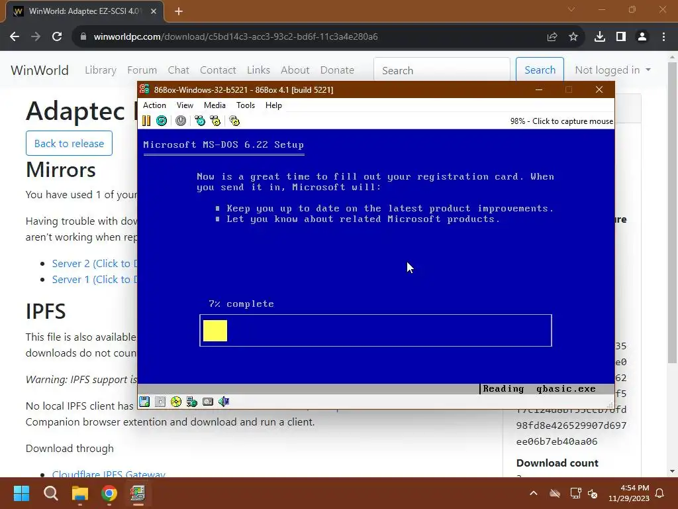Open 86Box Media menu
Viewport: 678px width, 509px height.
tap(215, 105)
